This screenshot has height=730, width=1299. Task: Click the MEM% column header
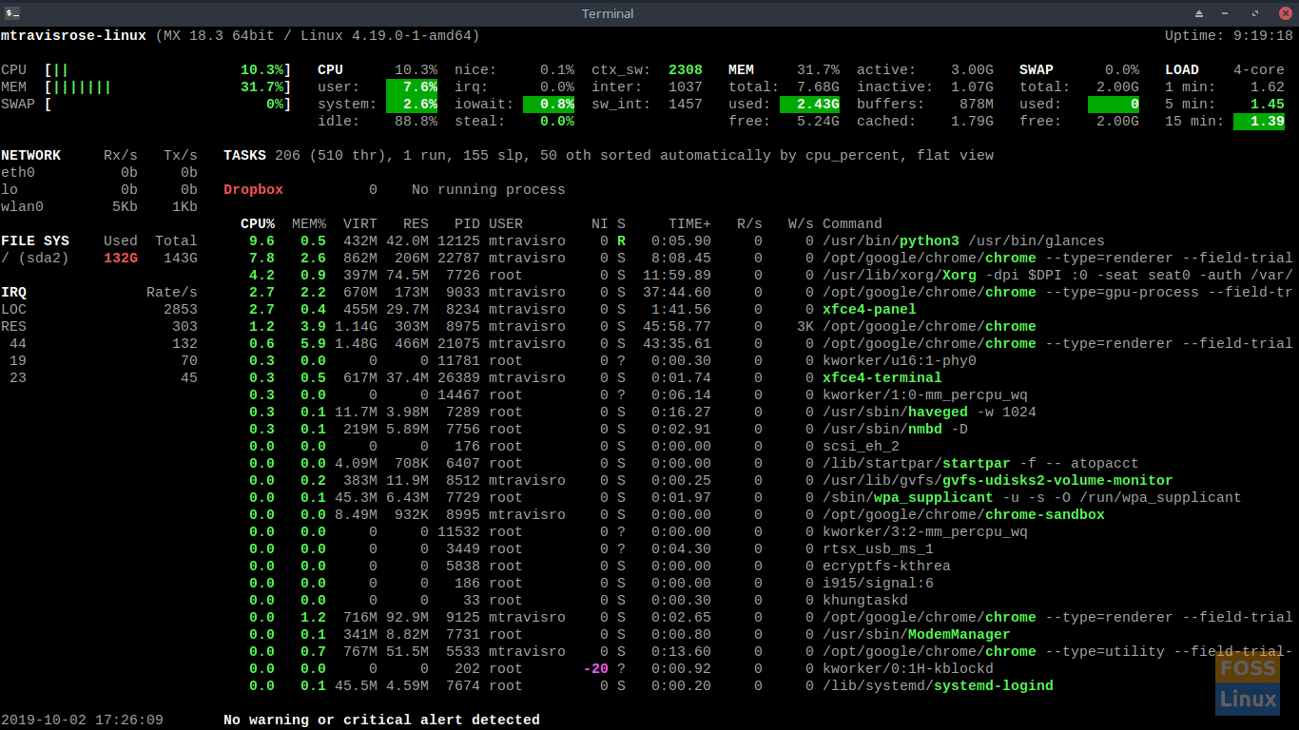(x=308, y=224)
